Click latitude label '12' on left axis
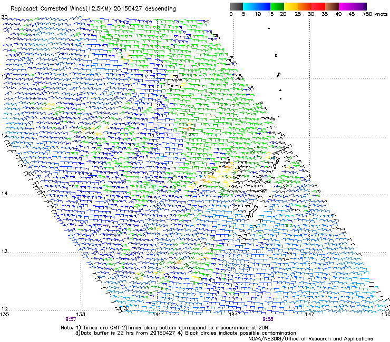 click(4, 252)
